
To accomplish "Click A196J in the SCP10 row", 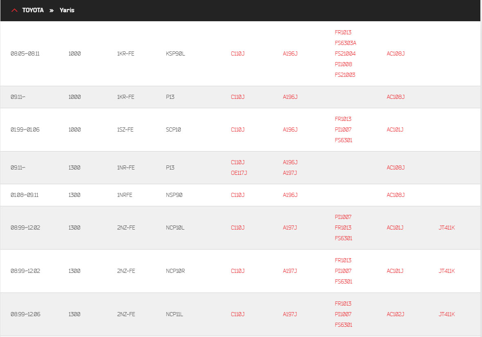I will point(290,129).
